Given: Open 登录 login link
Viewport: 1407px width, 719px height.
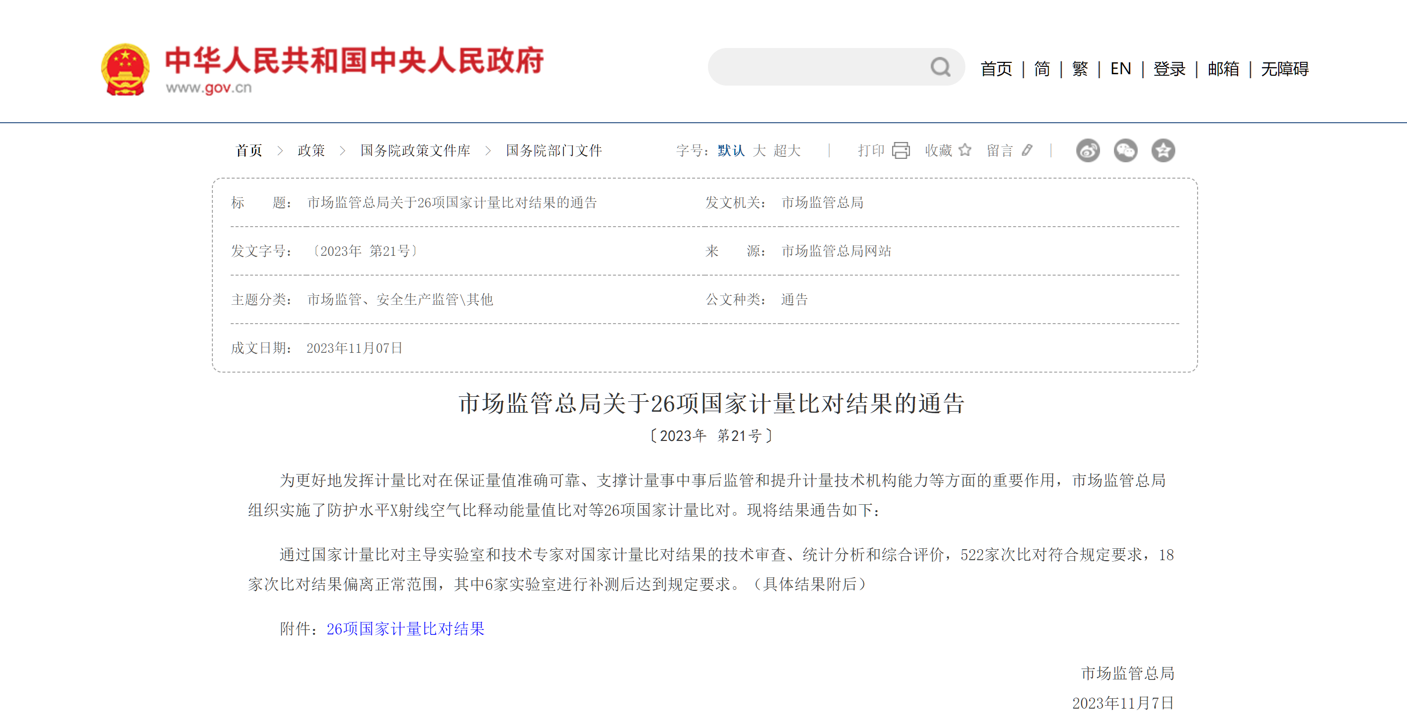Looking at the screenshot, I should pyautogui.click(x=1169, y=69).
